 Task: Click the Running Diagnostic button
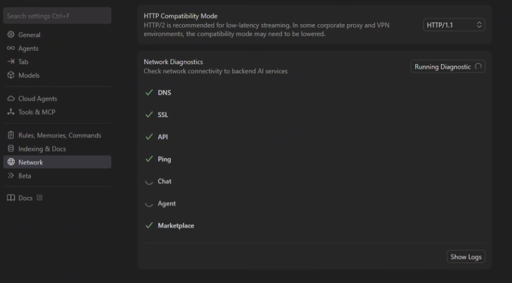click(x=448, y=67)
